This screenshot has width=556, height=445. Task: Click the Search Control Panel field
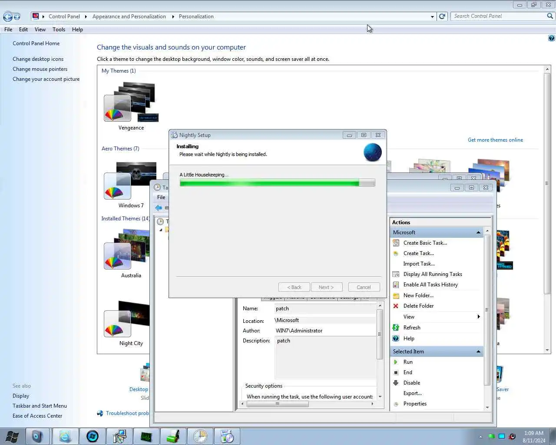tap(499, 16)
